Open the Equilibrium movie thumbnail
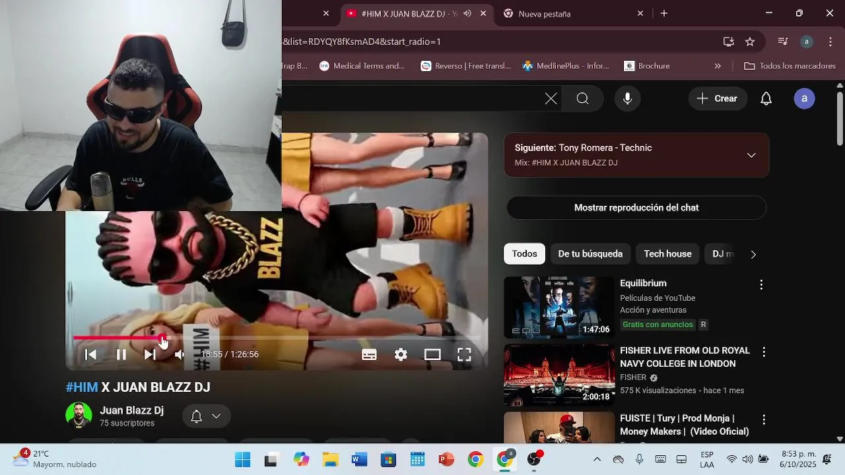This screenshot has height=475, width=845. (559, 307)
